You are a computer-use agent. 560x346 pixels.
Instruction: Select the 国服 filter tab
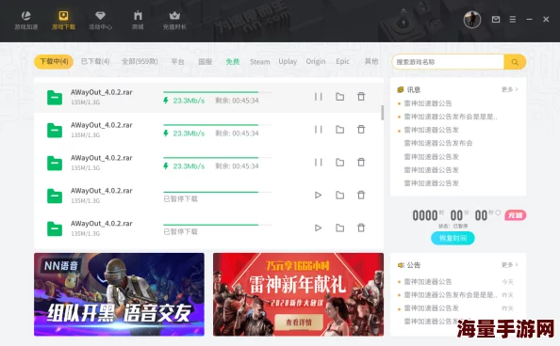pos(206,62)
